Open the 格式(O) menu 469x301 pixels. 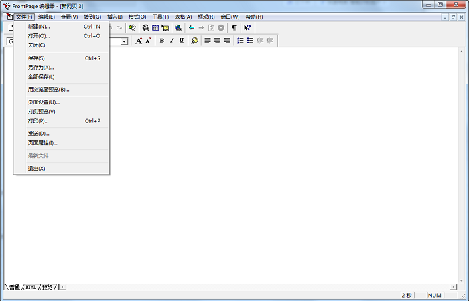click(x=137, y=17)
